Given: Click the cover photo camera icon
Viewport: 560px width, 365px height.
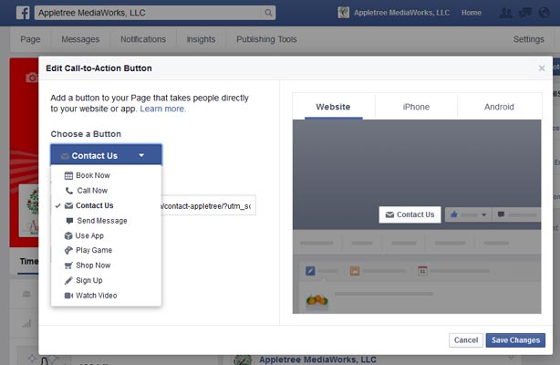Looking at the screenshot, I should click(x=32, y=78).
